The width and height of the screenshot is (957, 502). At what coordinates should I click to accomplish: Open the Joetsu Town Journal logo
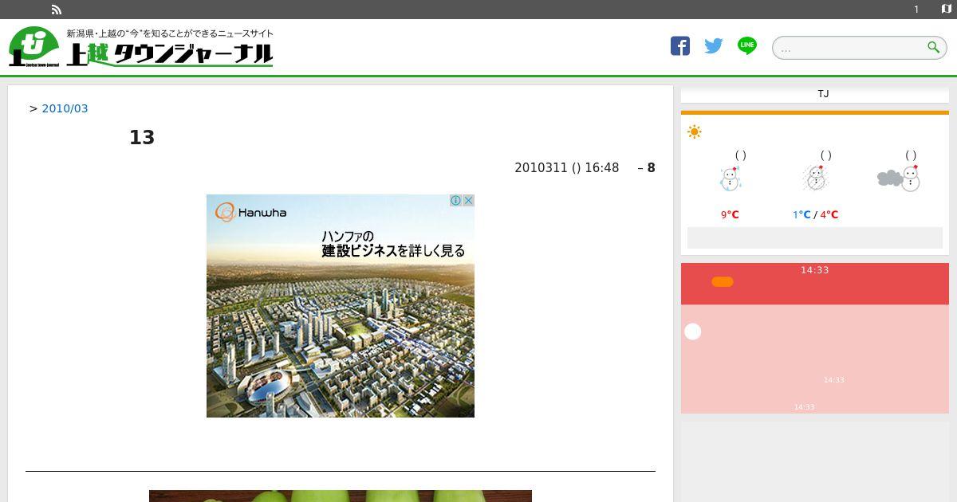pyautogui.click(x=141, y=47)
